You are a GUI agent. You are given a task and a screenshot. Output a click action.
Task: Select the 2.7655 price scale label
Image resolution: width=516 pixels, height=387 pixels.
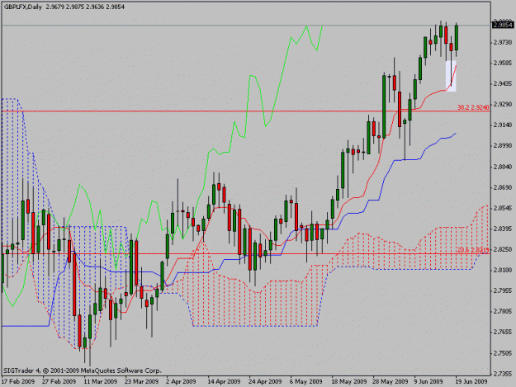pyautogui.click(x=503, y=332)
